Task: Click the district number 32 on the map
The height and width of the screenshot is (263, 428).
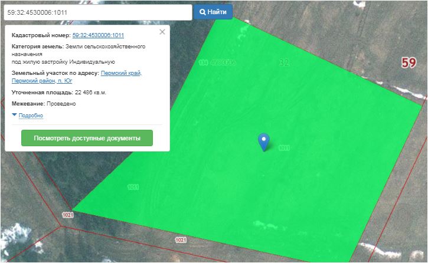Action: [x=285, y=63]
